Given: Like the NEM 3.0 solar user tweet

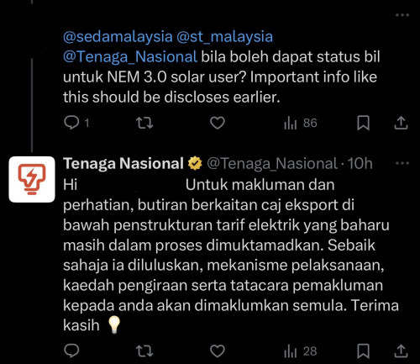Looking at the screenshot, I should tap(218, 123).
